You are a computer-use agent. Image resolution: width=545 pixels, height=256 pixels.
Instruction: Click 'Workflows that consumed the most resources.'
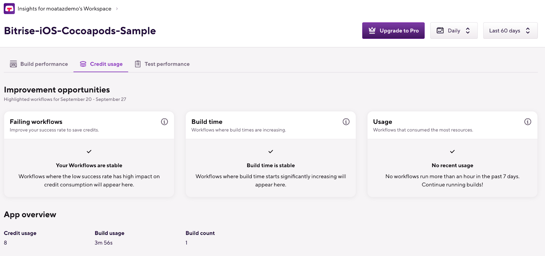pos(423,130)
